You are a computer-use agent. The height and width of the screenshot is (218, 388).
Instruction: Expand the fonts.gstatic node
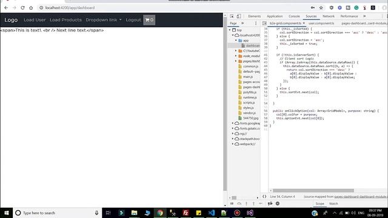[233, 128]
